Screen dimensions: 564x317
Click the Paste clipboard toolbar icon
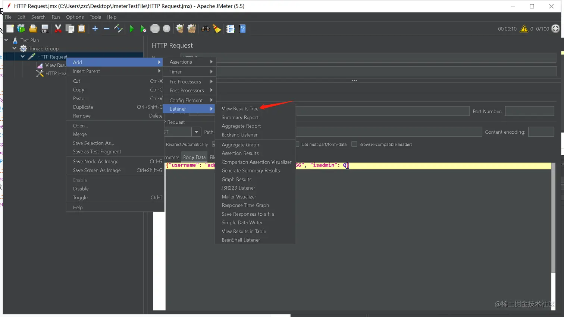tap(81, 29)
